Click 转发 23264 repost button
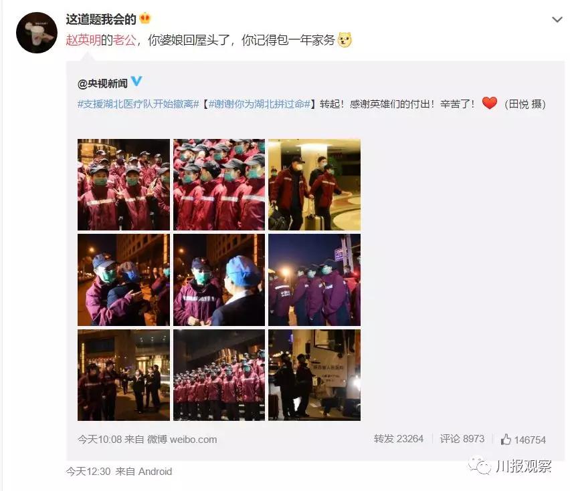The image size is (570, 491). [399, 439]
